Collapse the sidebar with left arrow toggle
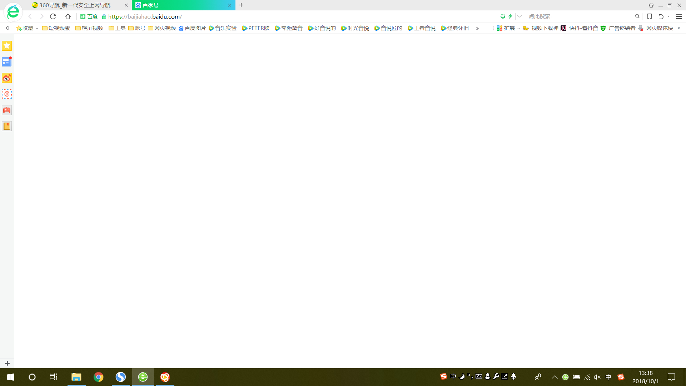 click(7, 28)
